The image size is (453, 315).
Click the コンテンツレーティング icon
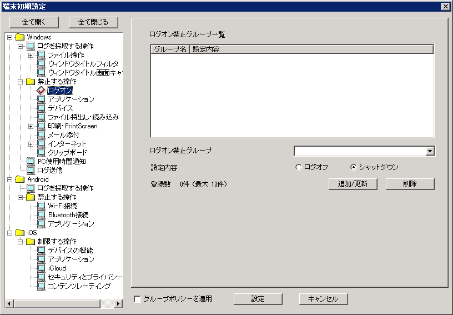(41, 286)
